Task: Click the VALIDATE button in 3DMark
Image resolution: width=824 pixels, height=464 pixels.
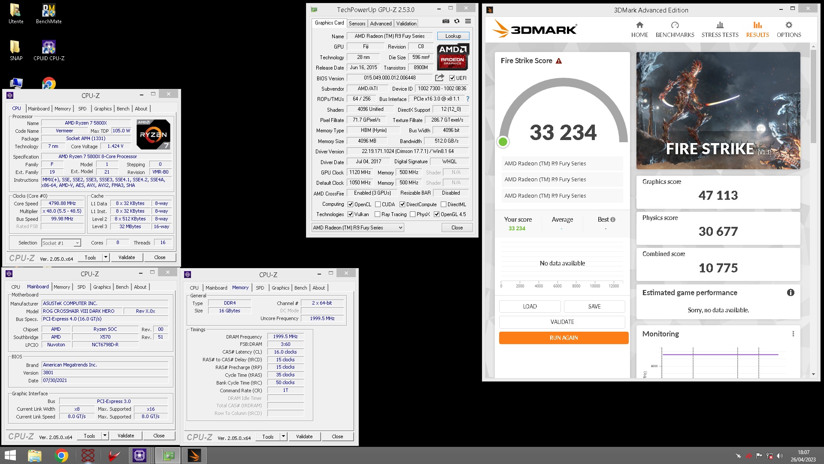Action: click(562, 322)
